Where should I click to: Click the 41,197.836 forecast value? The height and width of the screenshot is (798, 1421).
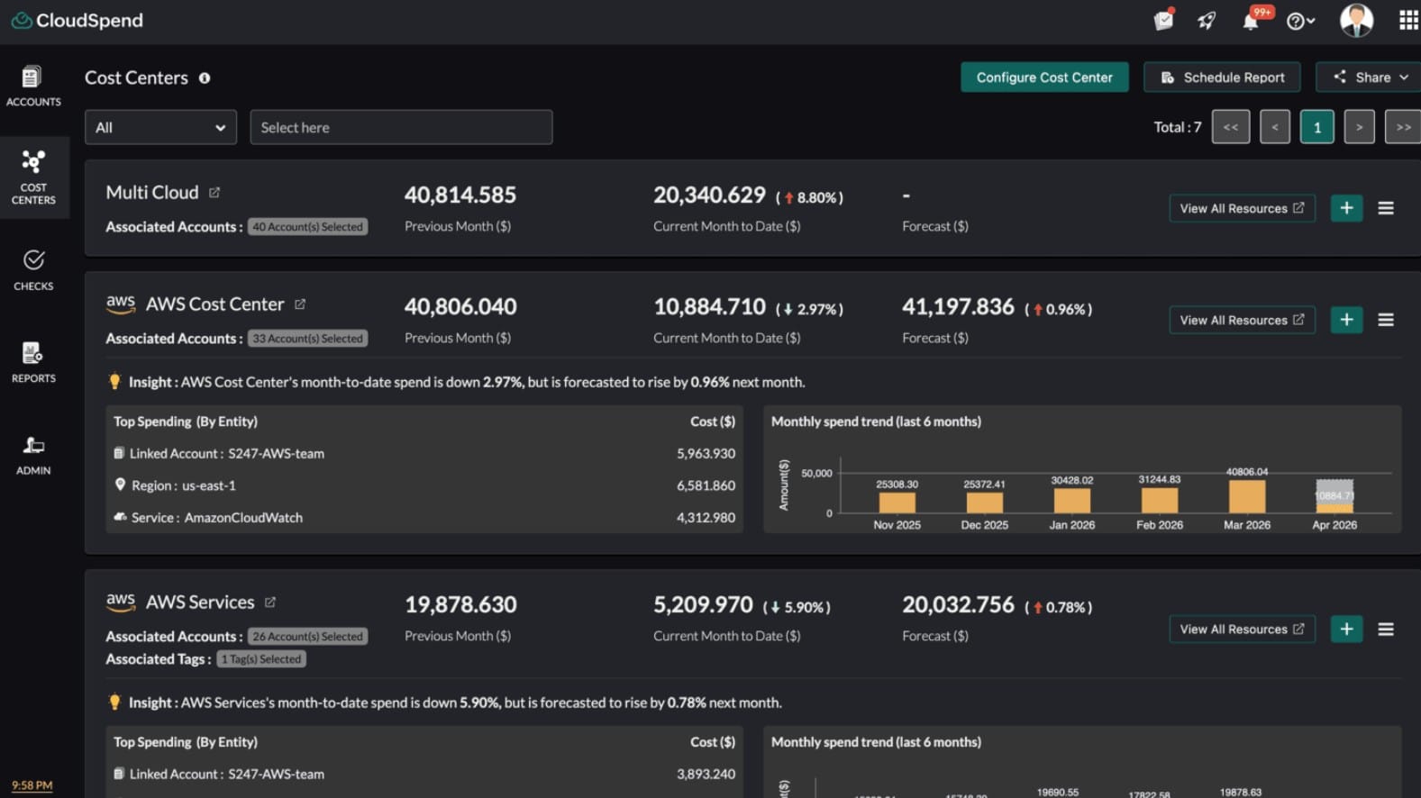958,307
